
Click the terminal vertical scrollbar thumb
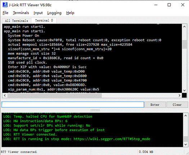184,44
